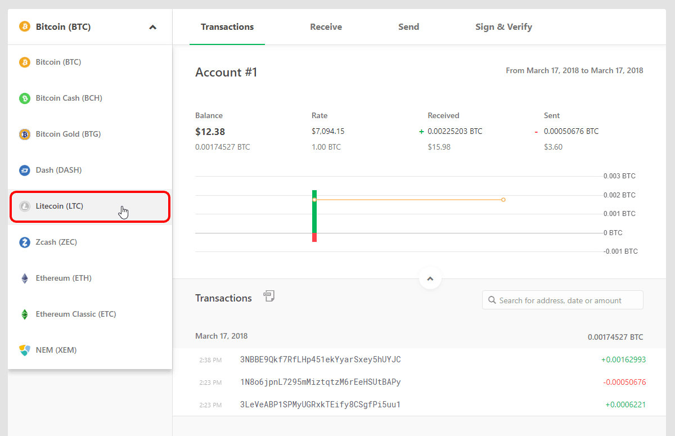
Task: Click the red sent bar in the chart
Action: [314, 237]
